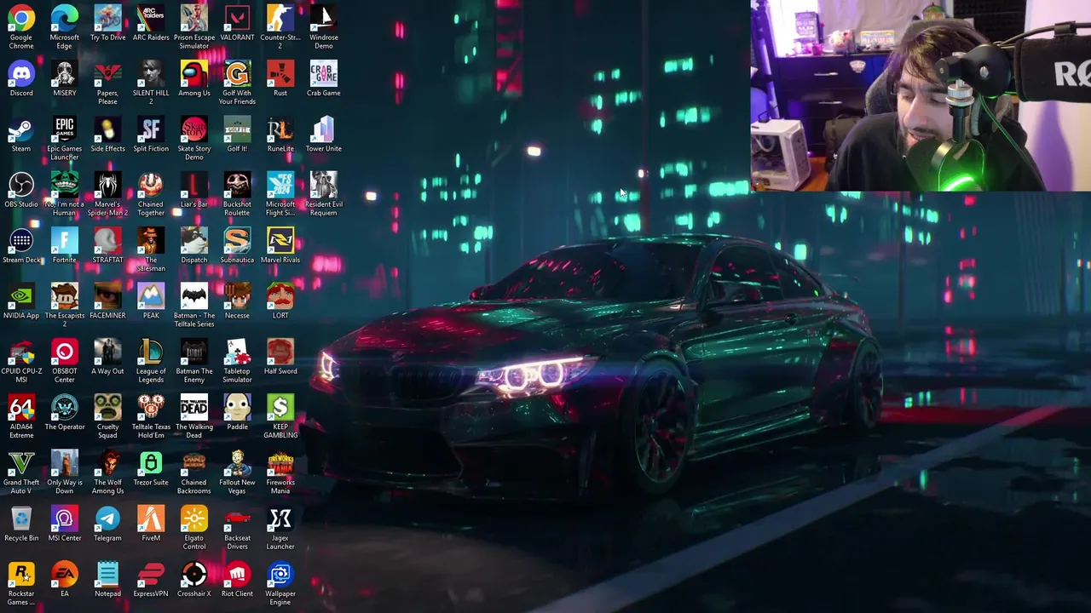Viewport: 1091px width, 613px height.
Task: Click the STRAFTAT icon
Action: 107,240
